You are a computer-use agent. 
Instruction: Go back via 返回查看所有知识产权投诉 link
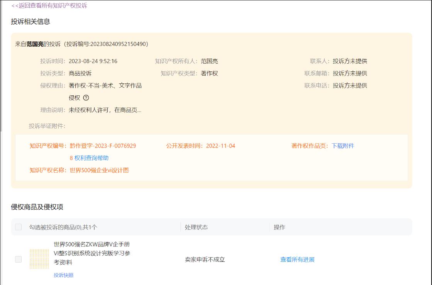(49, 5)
